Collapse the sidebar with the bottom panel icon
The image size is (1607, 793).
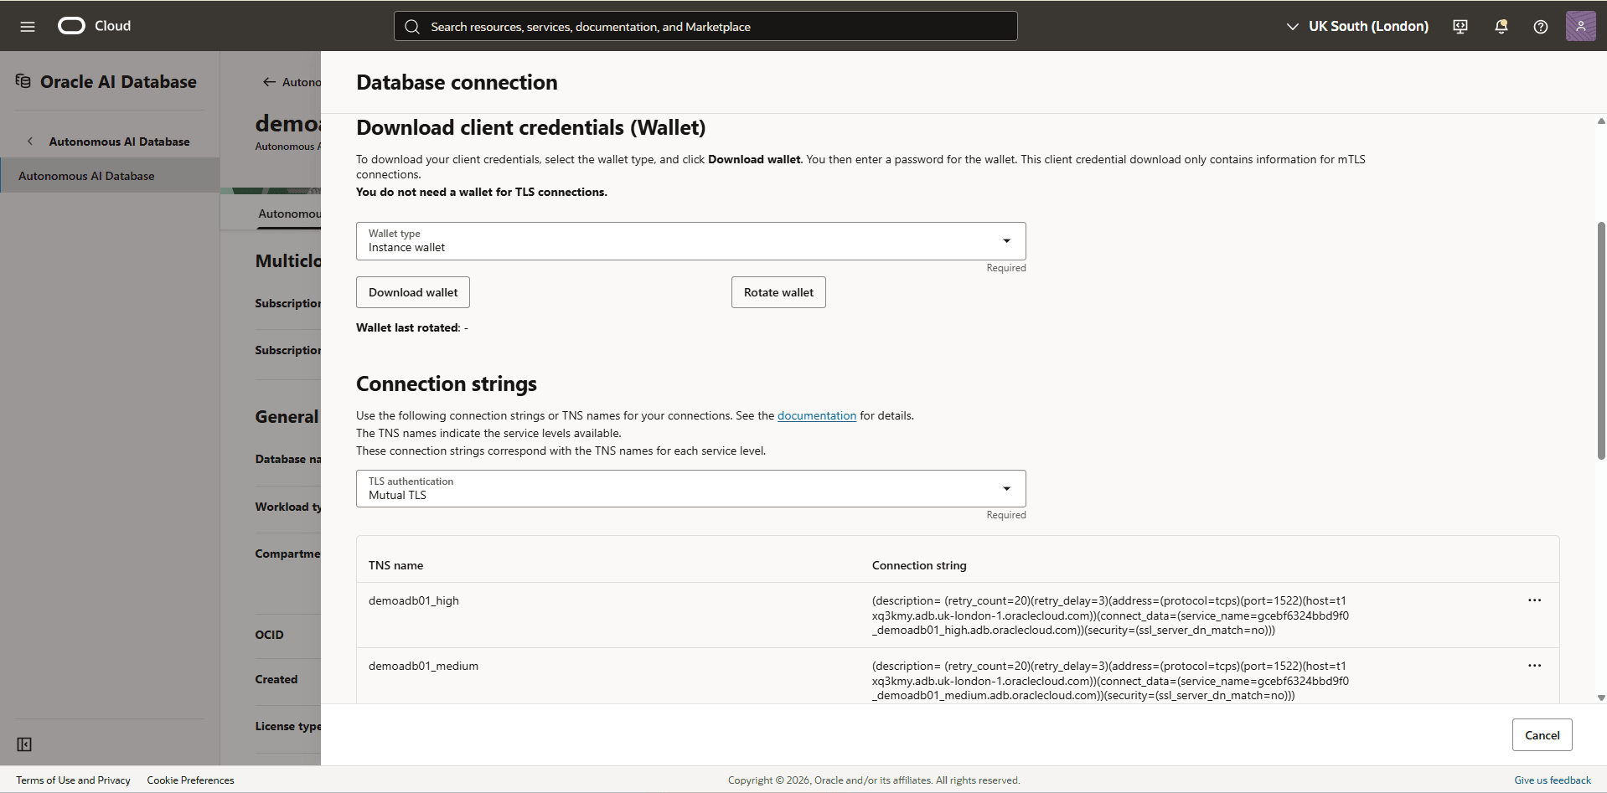(24, 744)
